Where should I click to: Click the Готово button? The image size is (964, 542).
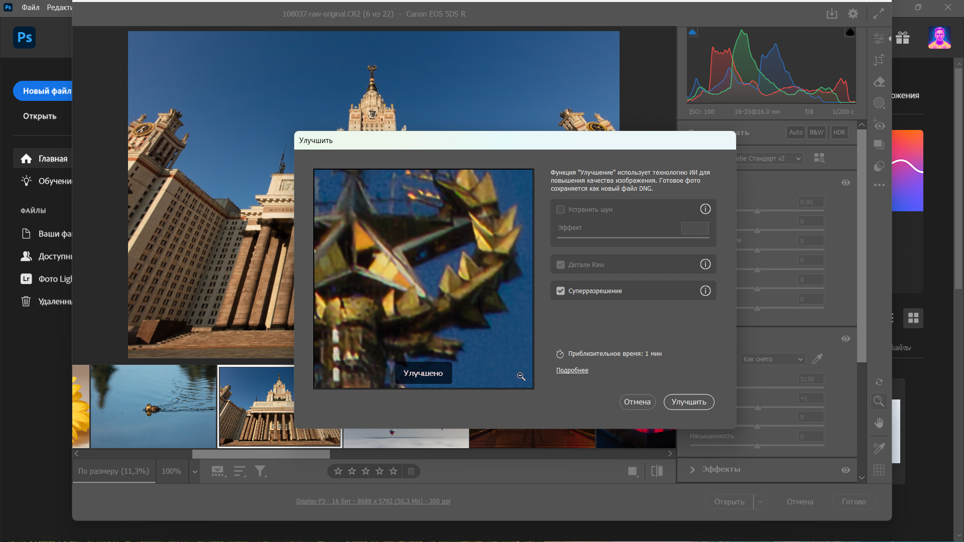click(854, 501)
